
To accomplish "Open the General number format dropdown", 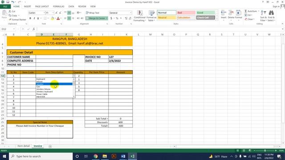I will (130, 13).
